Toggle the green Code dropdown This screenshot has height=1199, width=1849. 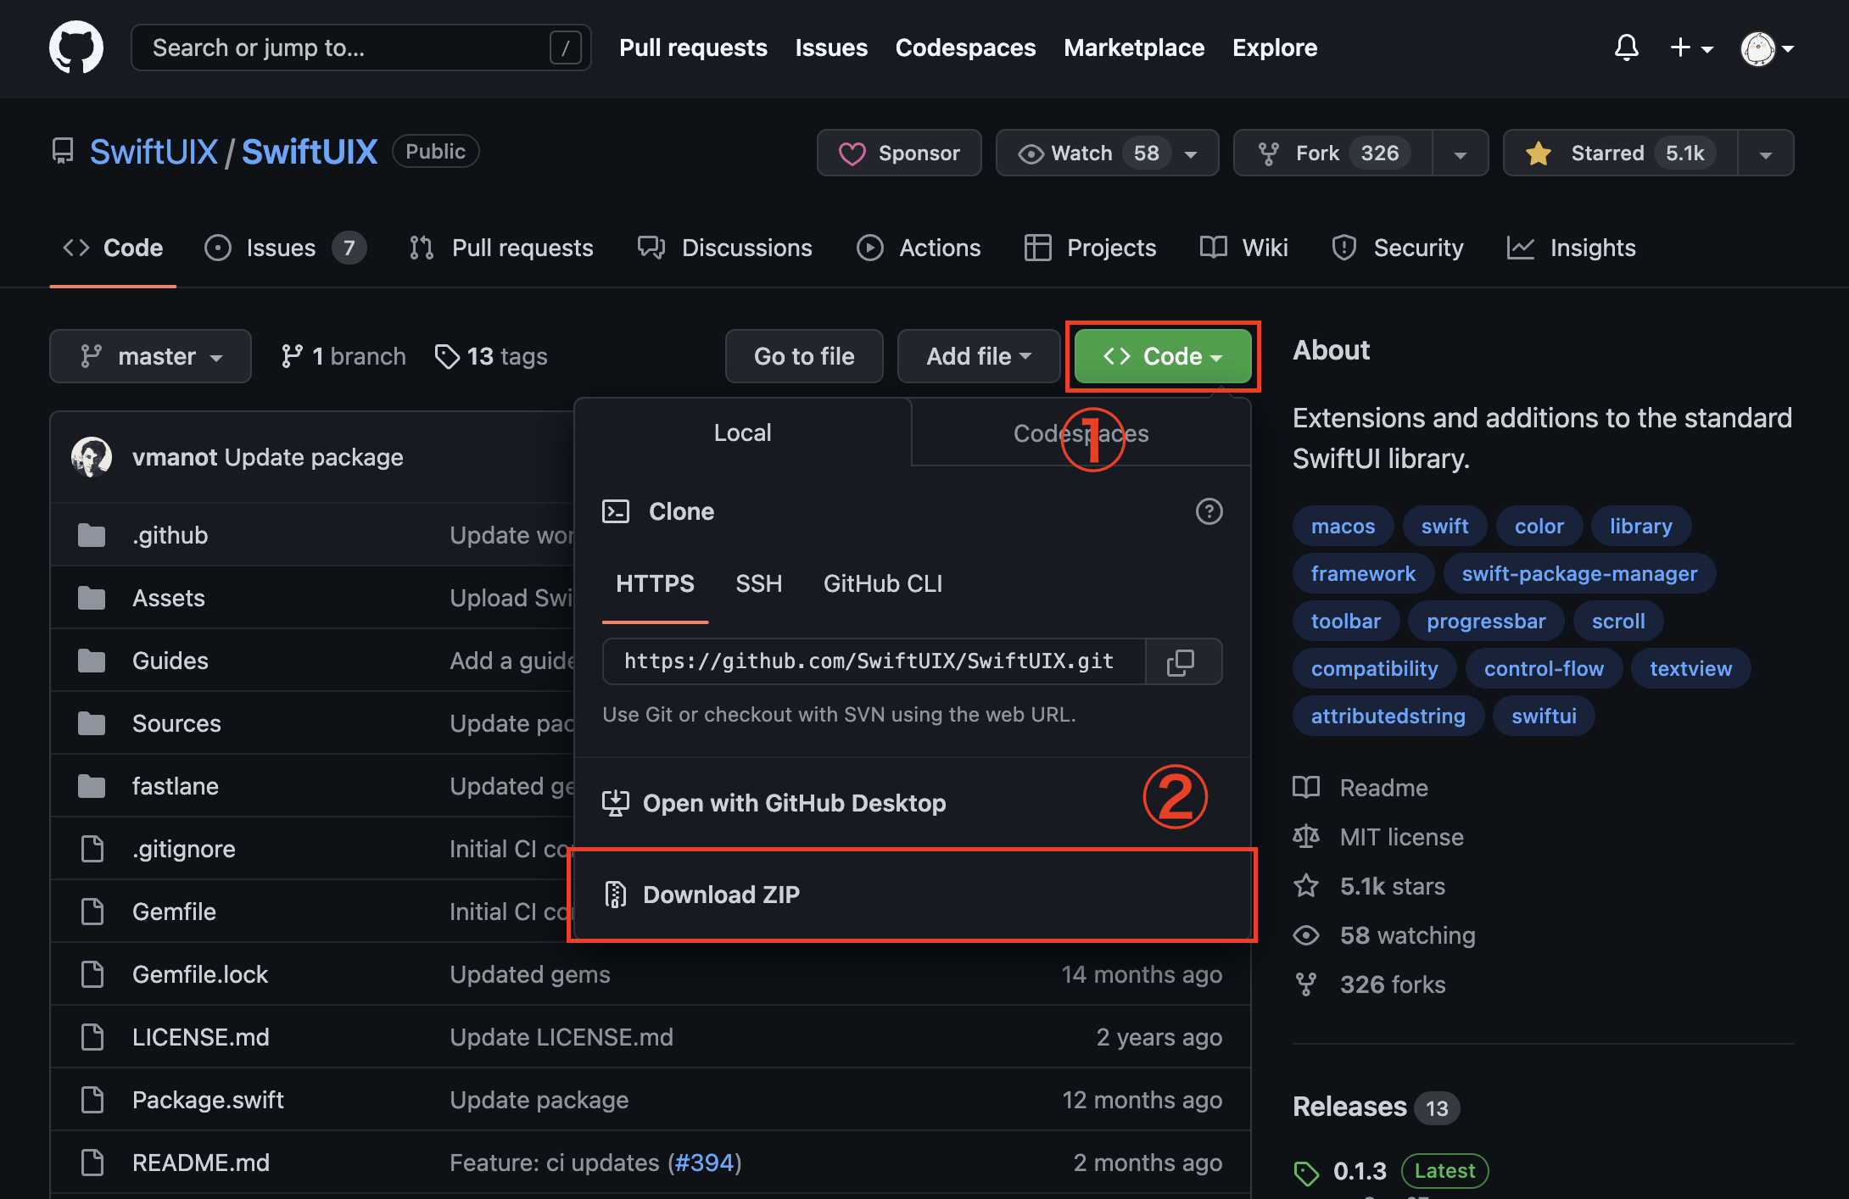click(1163, 356)
